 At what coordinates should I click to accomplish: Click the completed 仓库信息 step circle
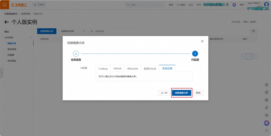(76, 54)
